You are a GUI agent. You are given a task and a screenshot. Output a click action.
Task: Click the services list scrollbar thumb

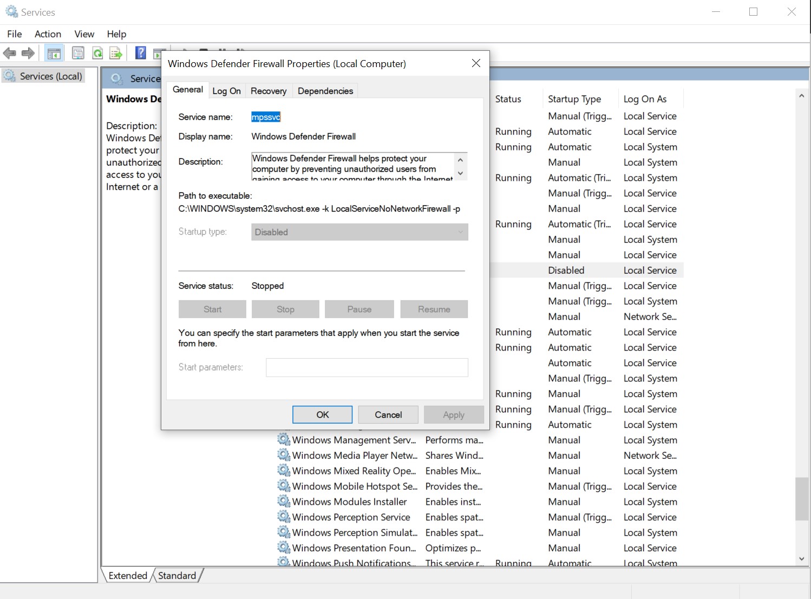pyautogui.click(x=802, y=499)
